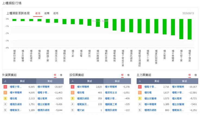Image resolution: width=201 pixels, height=115 pixels.
Task: Select 張 unit for 主力買賣超
Action: coord(190,75)
